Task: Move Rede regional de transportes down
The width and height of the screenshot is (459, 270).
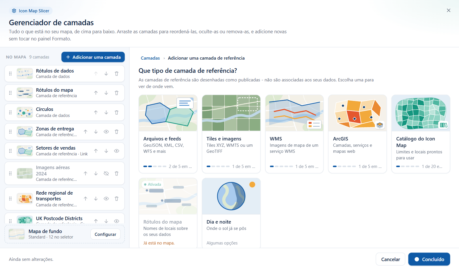Action: [x=96, y=199]
